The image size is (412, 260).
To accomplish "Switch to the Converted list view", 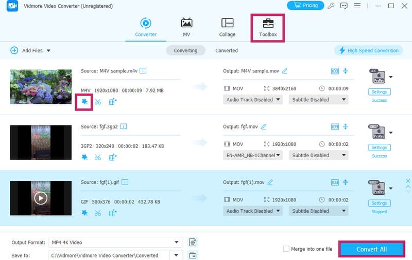I will [226, 50].
